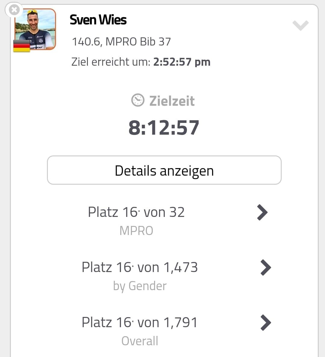Open Overall ranking arrow
This screenshot has height=357, width=325.
pyautogui.click(x=266, y=323)
